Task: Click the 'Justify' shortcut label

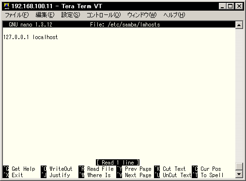Action: click(60, 175)
